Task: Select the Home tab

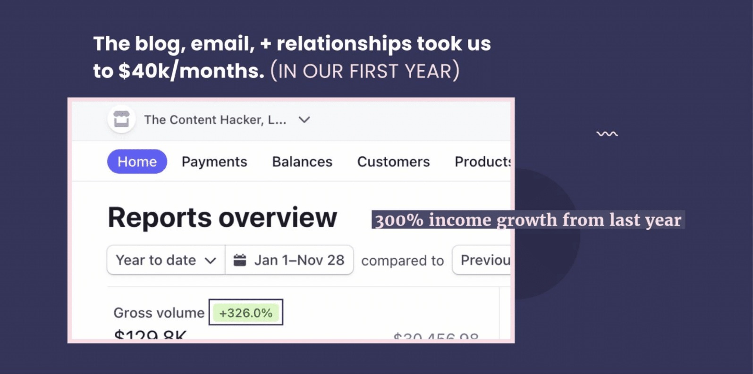Action: click(137, 162)
